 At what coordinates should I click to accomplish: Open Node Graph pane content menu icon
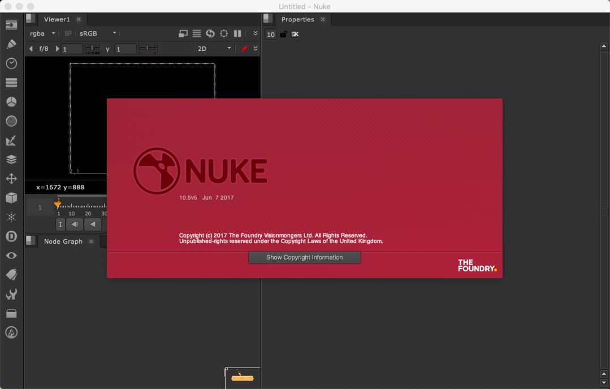point(31,241)
